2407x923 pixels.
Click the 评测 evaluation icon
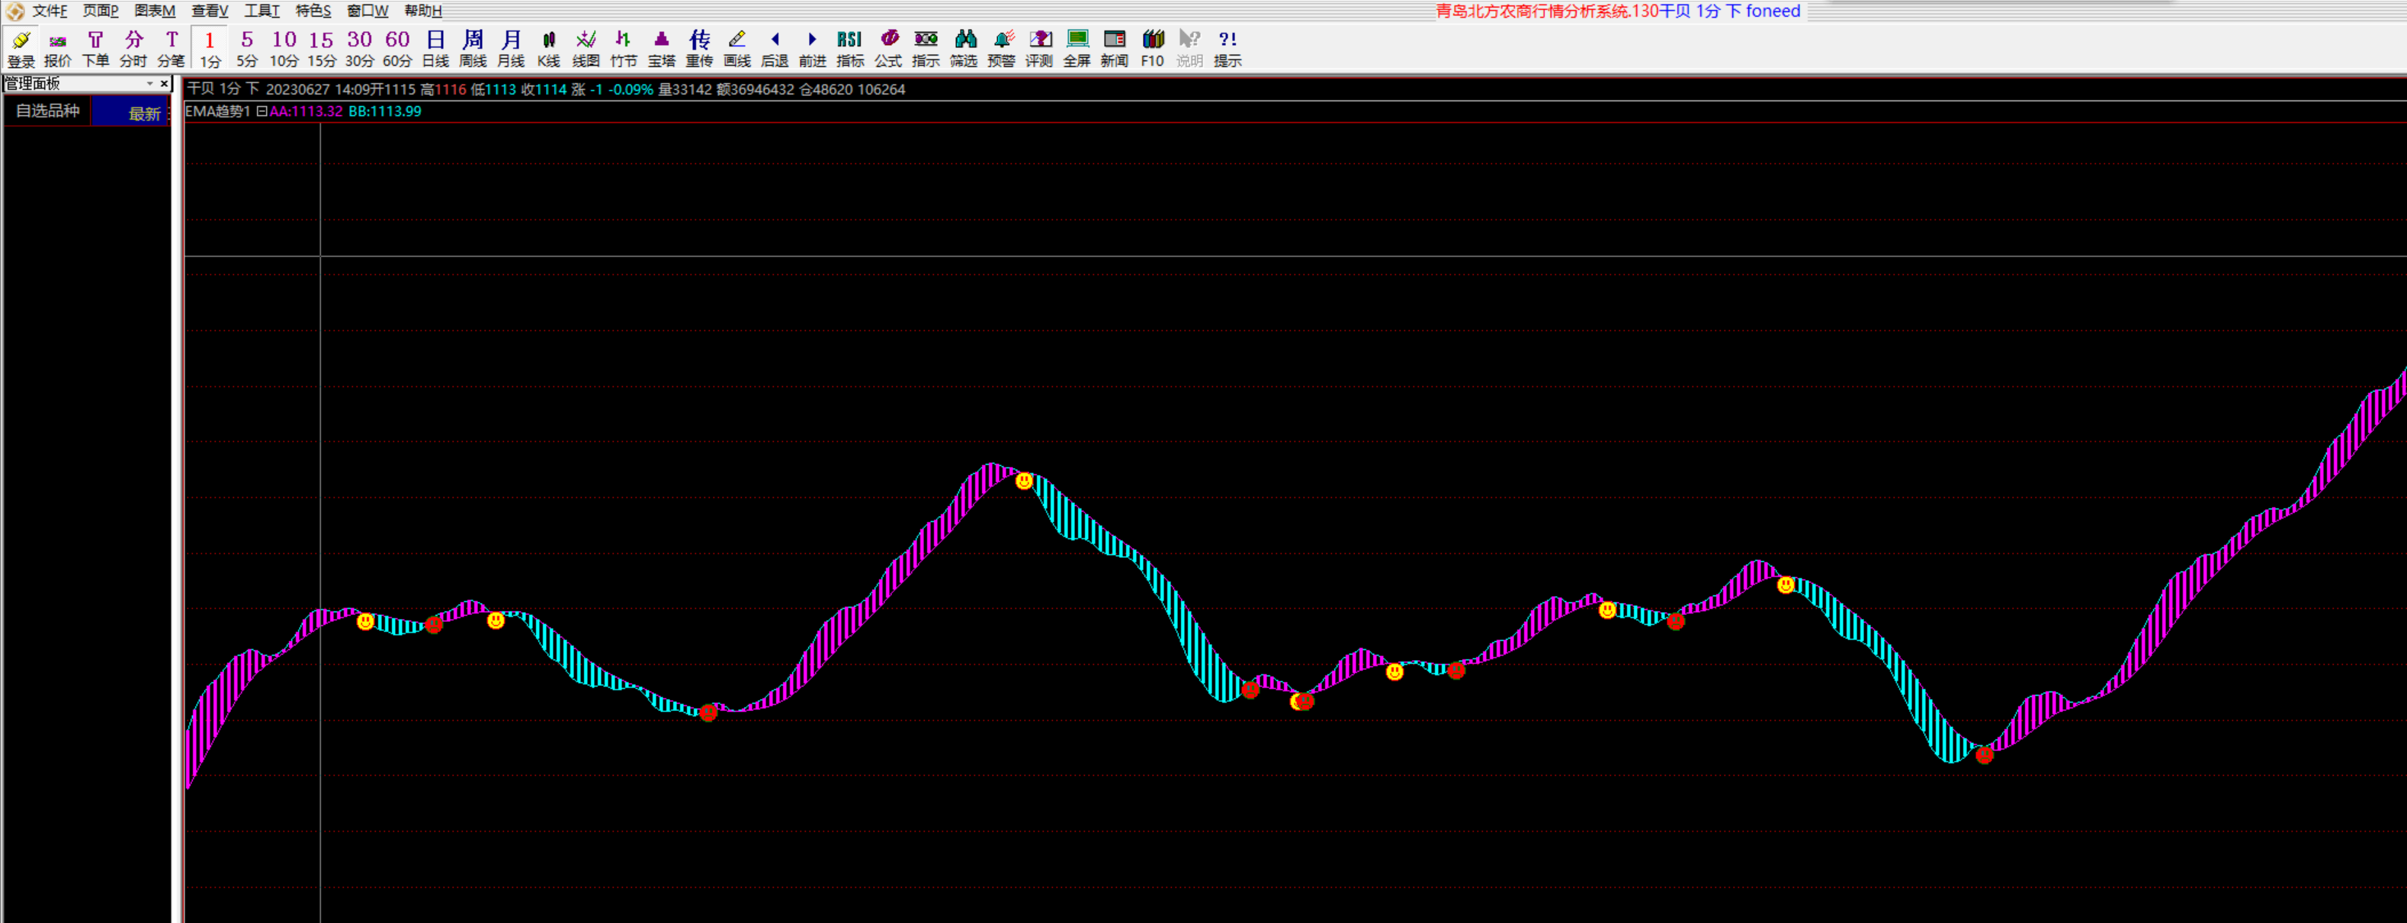1039,49
